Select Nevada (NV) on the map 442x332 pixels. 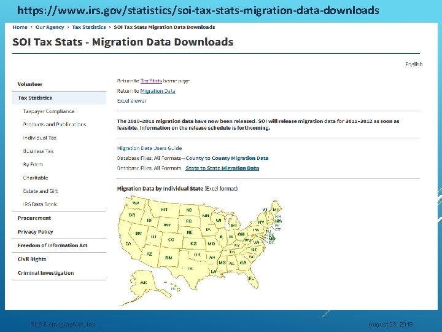[x=138, y=234]
